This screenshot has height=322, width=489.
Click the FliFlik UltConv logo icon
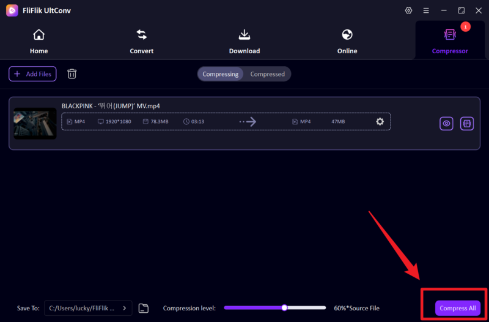[12, 10]
